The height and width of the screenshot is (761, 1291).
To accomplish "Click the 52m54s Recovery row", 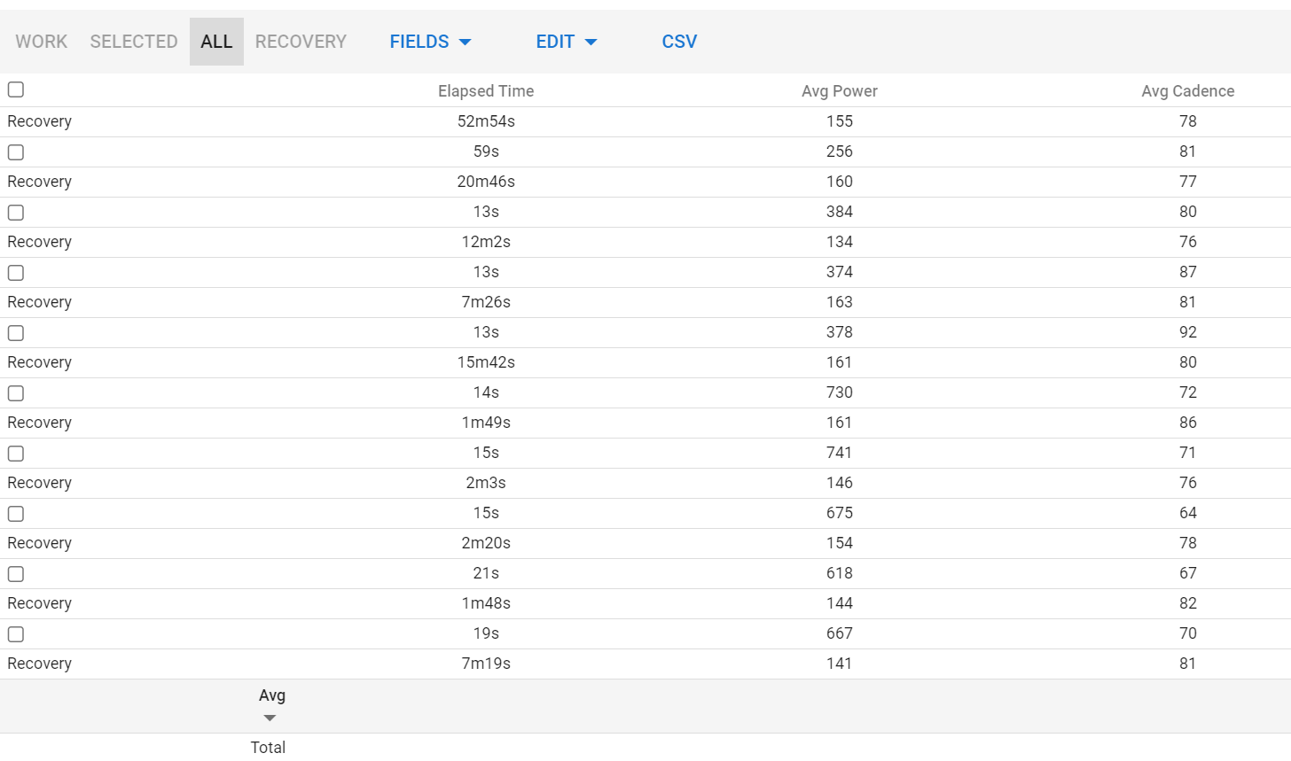I will (x=486, y=121).
